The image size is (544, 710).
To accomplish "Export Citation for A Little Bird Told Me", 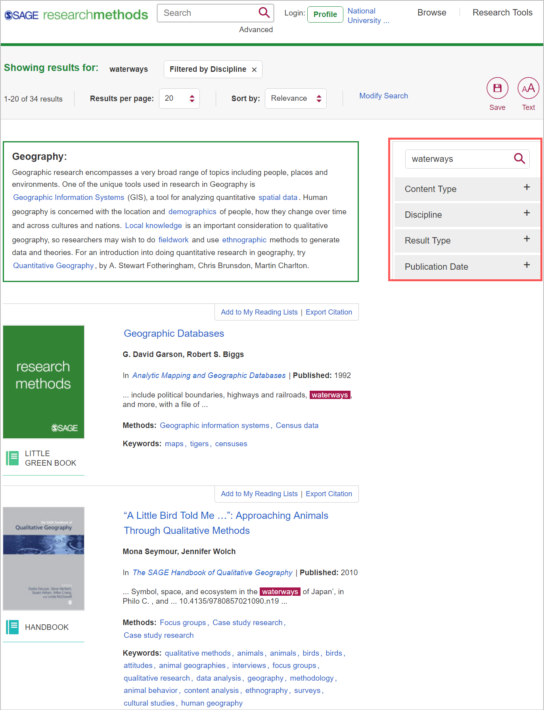I will 329,494.
